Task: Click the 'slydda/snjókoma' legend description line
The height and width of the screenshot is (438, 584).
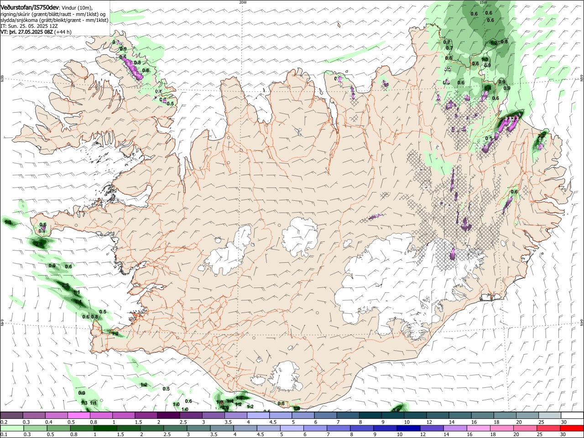Action: click(x=54, y=20)
